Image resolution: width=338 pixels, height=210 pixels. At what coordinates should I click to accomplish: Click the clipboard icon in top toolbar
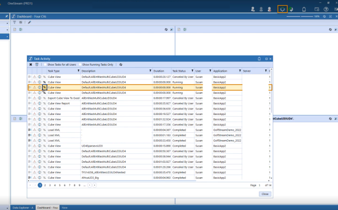coord(304,9)
